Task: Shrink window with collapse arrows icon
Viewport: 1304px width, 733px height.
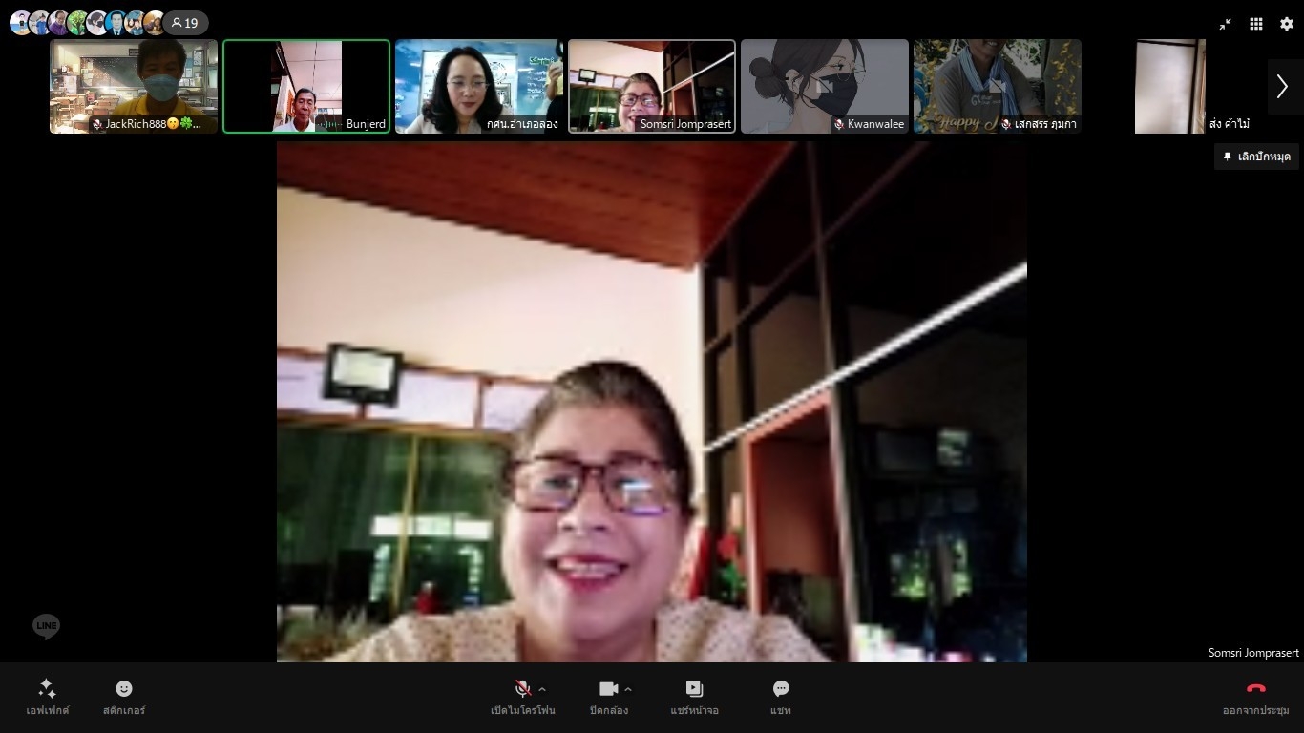Action: 1226,24
